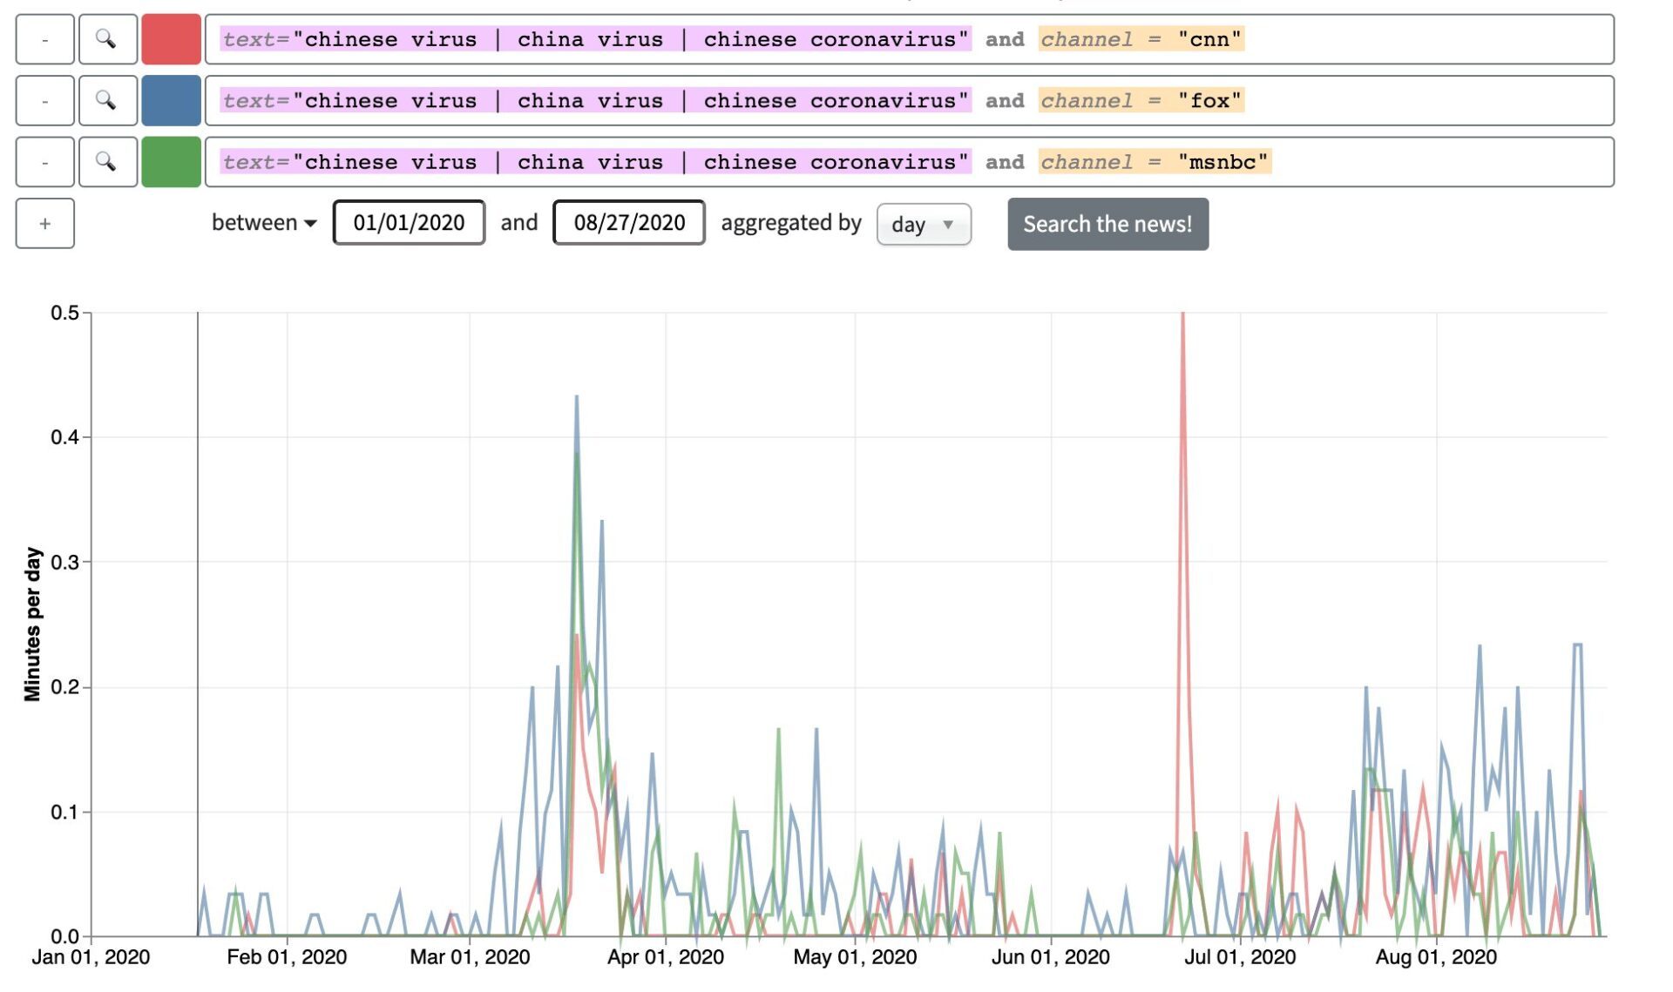The image size is (1673, 992).
Task: Click the start date field 01/01/2020
Action: click(409, 223)
